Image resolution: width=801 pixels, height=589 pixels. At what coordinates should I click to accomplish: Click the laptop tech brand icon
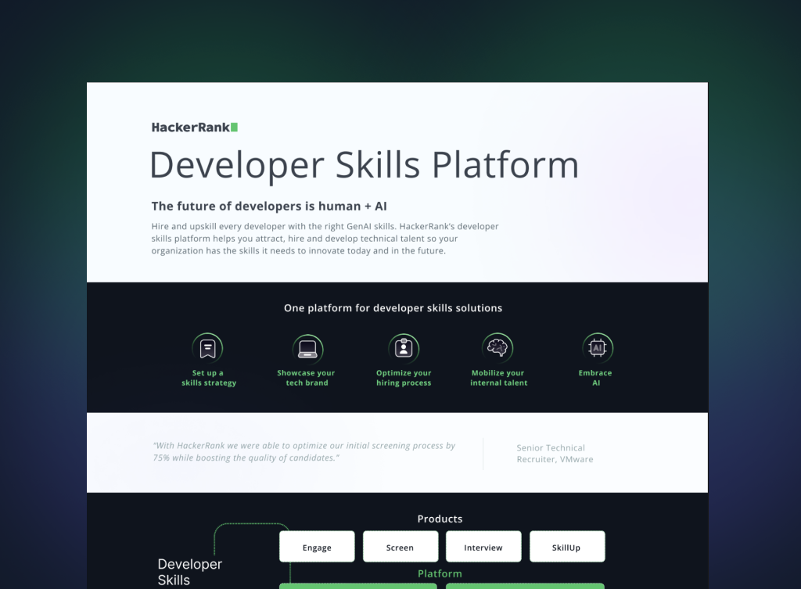click(307, 349)
